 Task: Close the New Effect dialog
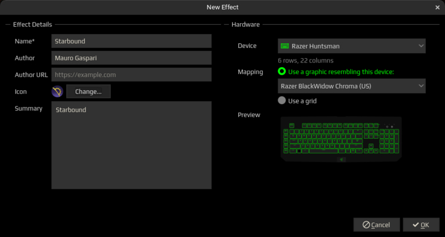437,8
